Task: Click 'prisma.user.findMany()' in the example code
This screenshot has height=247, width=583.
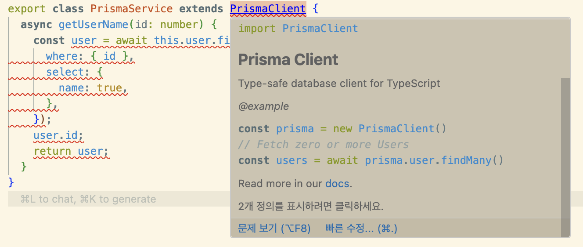Action: (434, 160)
